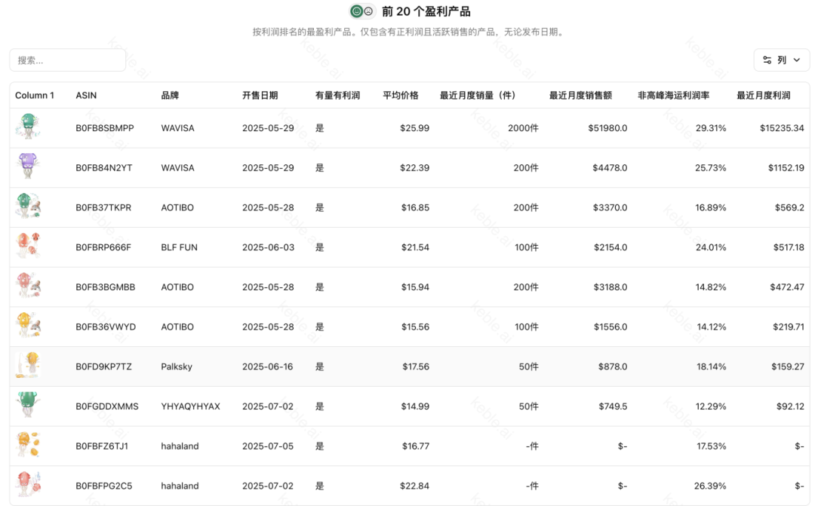Viewport: 815px width, 506px height.
Task: Select the ASIN column header
Action: [x=85, y=95]
